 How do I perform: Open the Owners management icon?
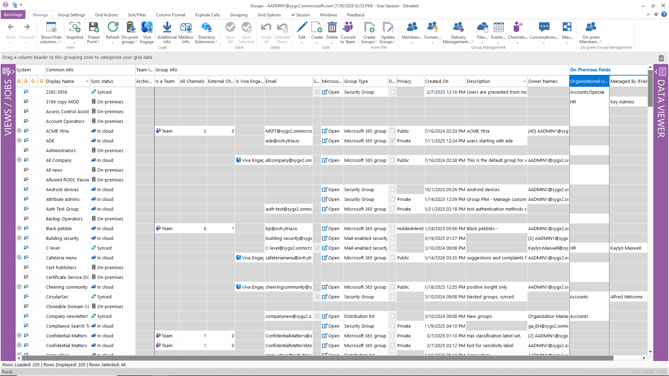click(x=432, y=27)
